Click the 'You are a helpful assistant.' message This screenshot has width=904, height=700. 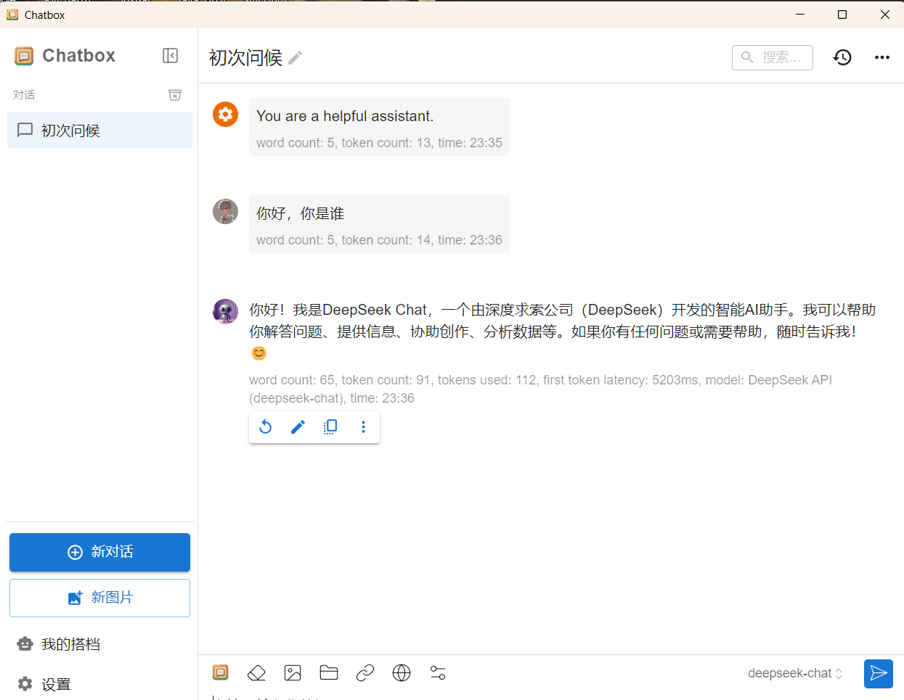[x=345, y=116]
